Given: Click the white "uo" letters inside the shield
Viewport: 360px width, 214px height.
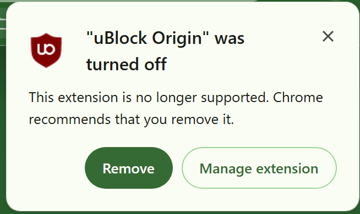Looking at the screenshot, I should 46,49.
